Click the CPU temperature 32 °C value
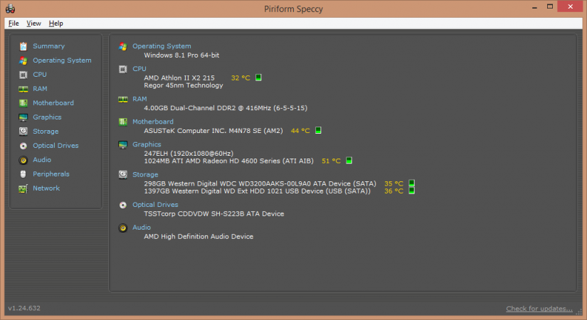This screenshot has width=587, height=320. click(x=240, y=78)
